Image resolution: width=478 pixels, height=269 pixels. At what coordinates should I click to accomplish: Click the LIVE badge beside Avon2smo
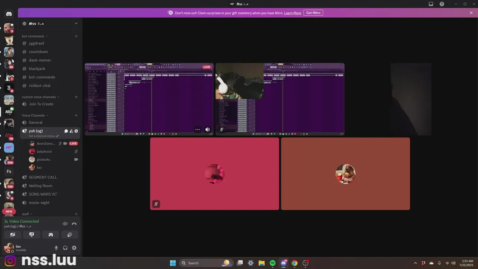pyautogui.click(x=73, y=143)
